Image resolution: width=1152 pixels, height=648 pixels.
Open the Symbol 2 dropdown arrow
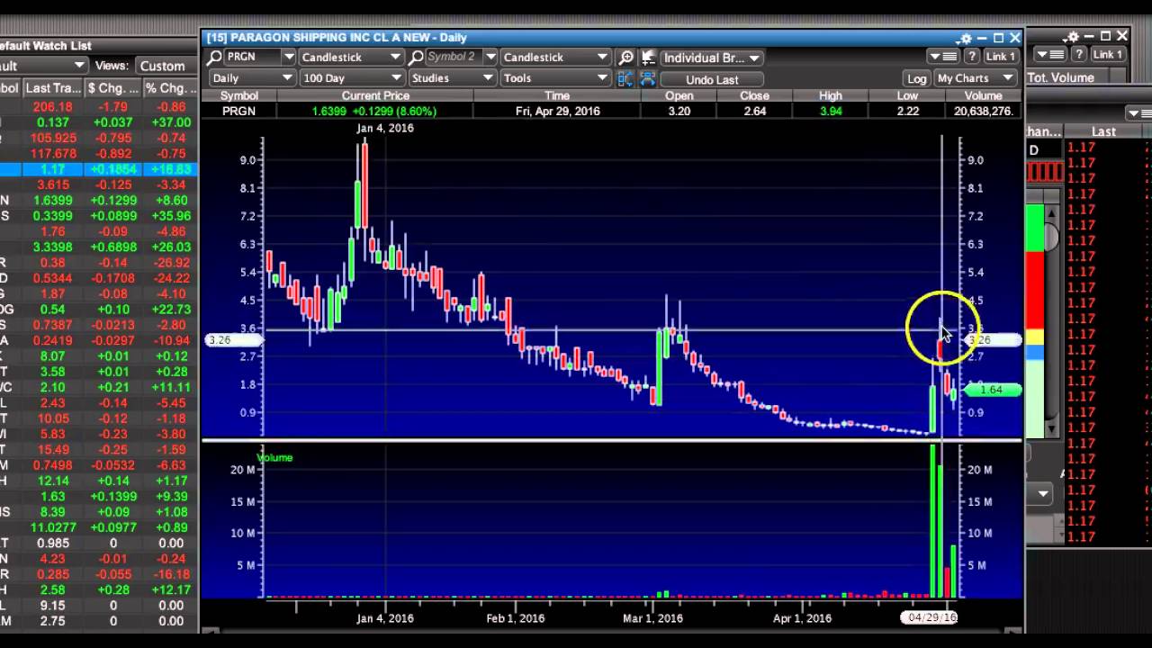pyautogui.click(x=490, y=57)
